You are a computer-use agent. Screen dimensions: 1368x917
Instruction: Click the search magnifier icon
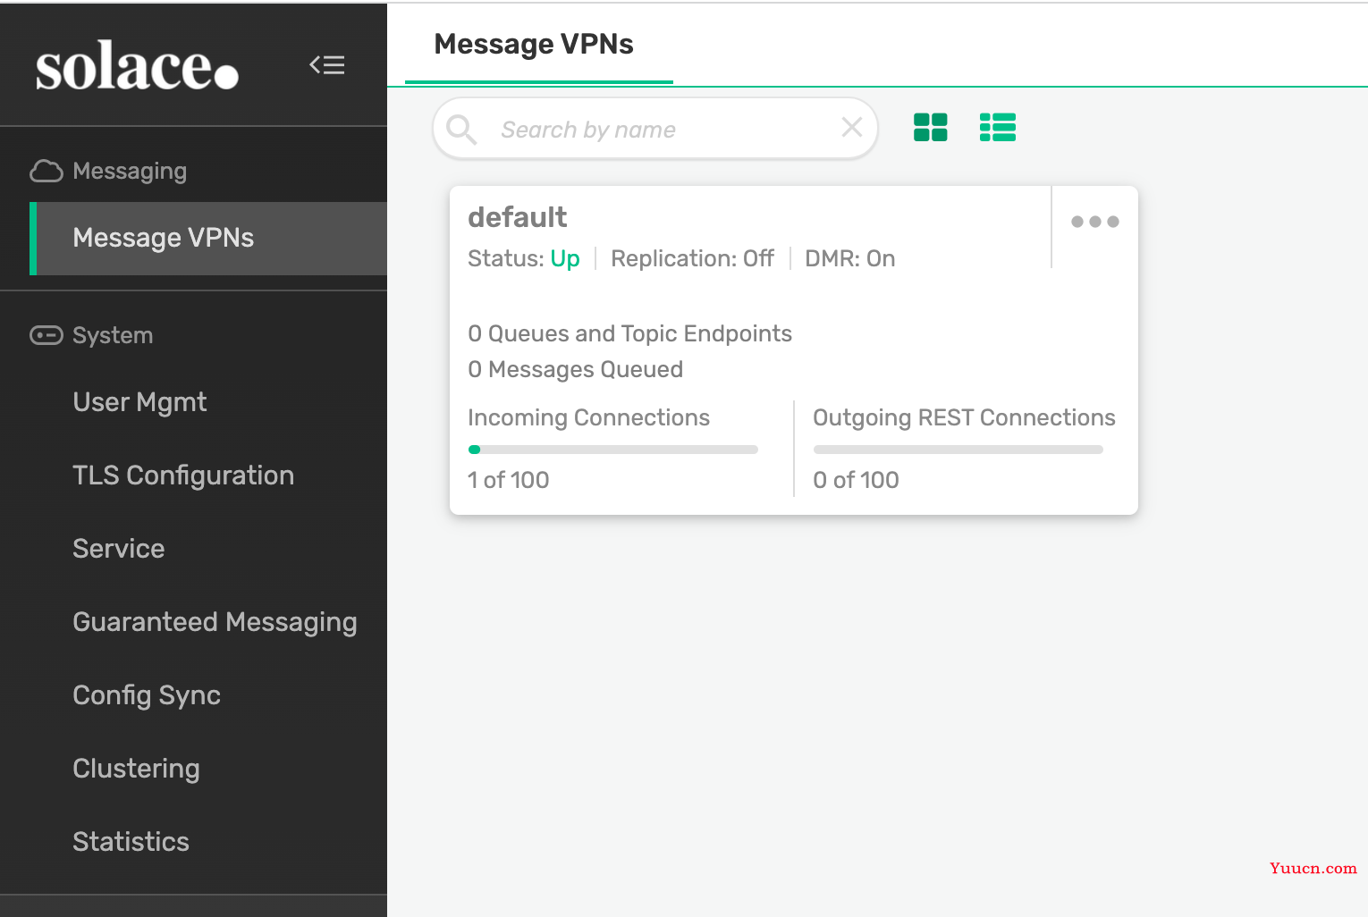(x=461, y=130)
